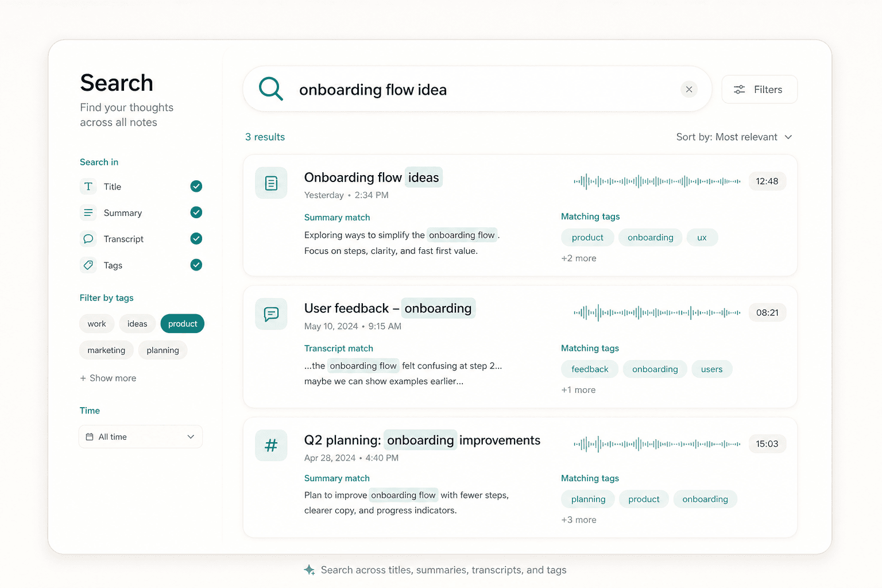Click the All time chevron arrow

(191, 437)
